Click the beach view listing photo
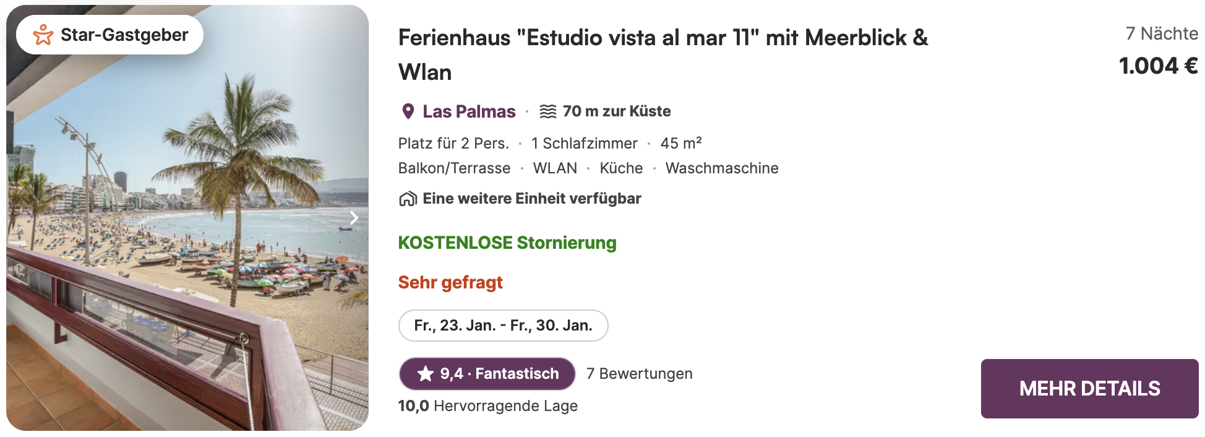Screen dimensions: 1205x437 pyautogui.click(x=186, y=248)
